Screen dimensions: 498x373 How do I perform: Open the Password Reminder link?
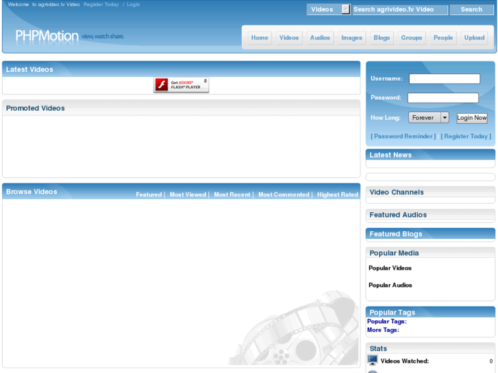(x=403, y=136)
